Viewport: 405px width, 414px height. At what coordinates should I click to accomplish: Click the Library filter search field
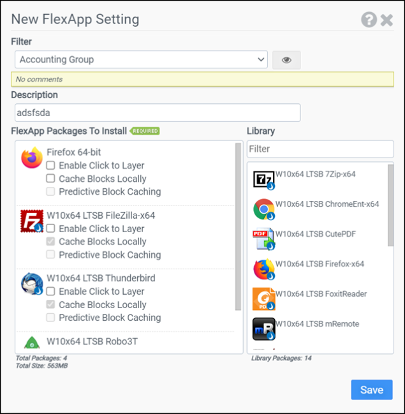(x=320, y=149)
